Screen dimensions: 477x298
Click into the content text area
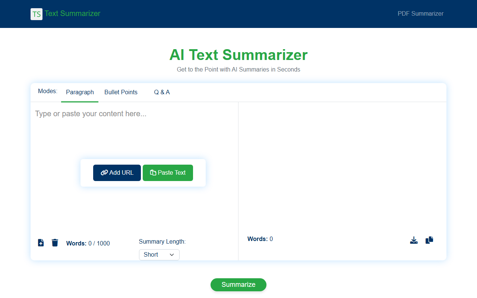tap(134, 168)
